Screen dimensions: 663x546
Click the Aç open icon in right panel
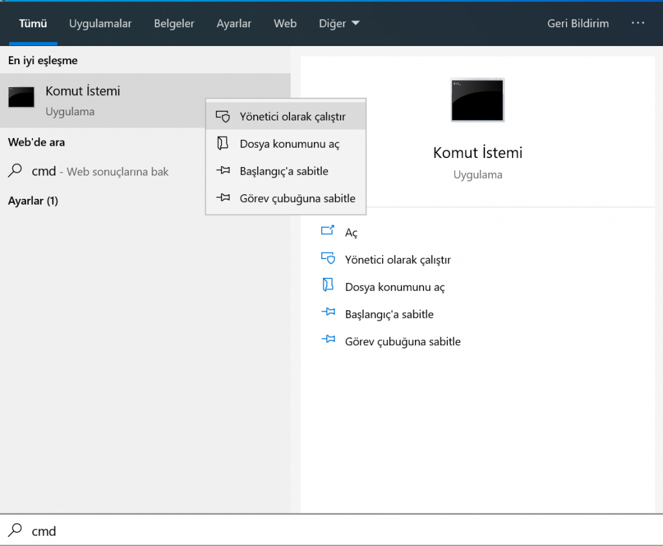click(328, 232)
